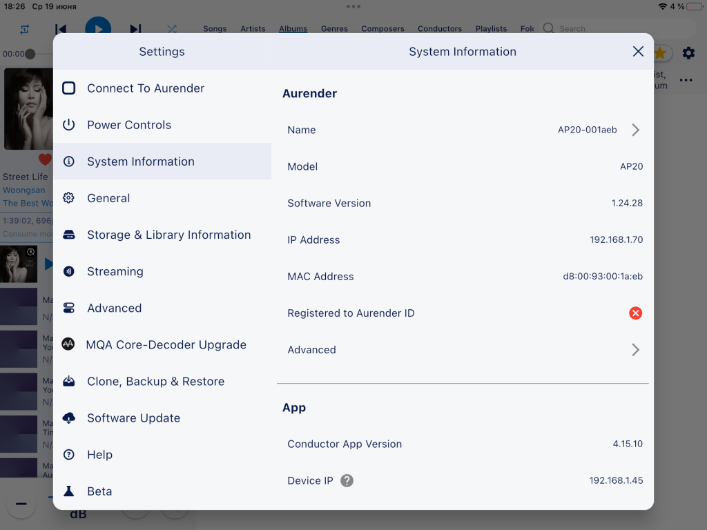Switch to the Playlists tab

point(491,28)
